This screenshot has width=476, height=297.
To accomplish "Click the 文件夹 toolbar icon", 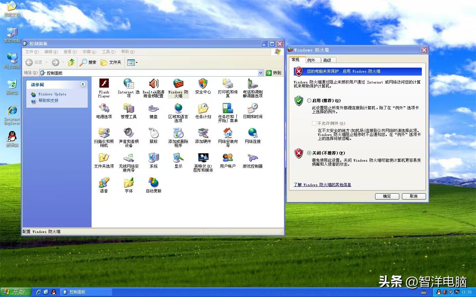I will click(111, 62).
